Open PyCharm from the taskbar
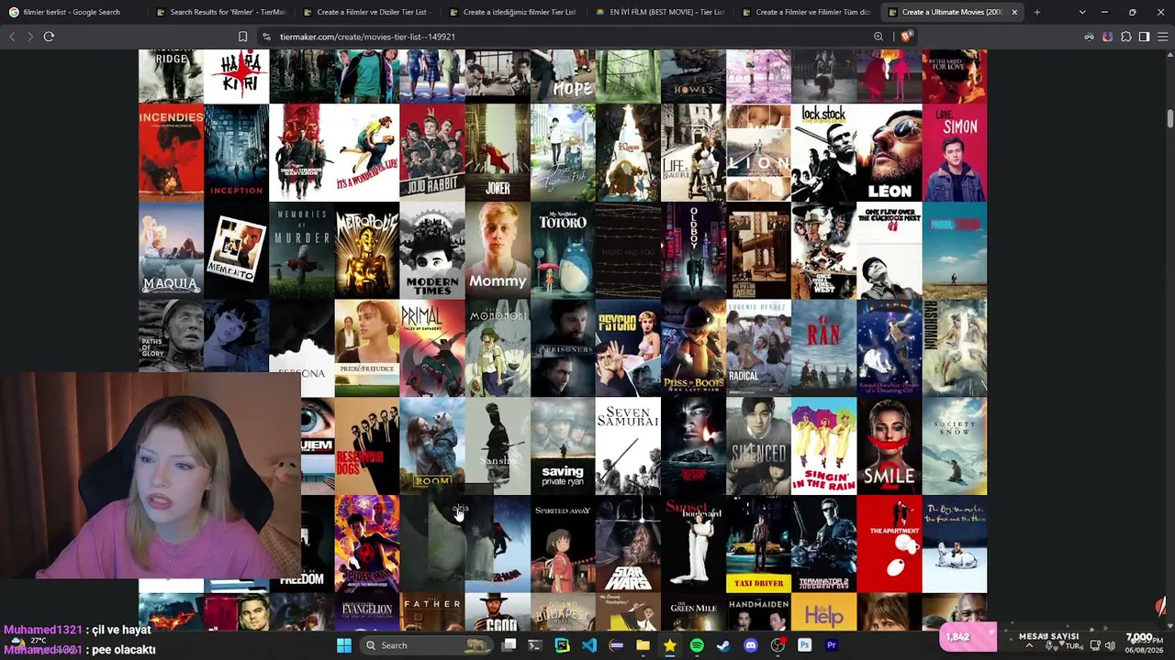Screen dimensions: 1175x660 (x=562, y=645)
